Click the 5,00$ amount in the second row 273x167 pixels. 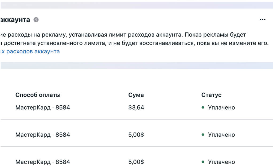[x=136, y=135]
